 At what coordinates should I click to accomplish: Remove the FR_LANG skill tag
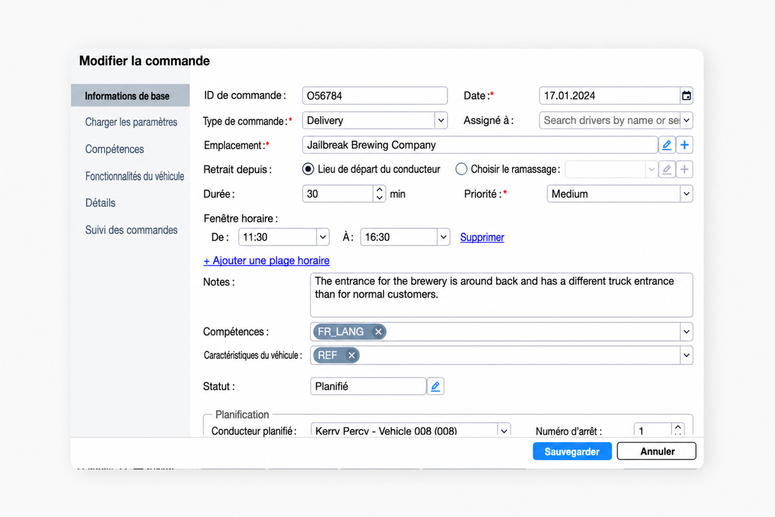click(378, 332)
